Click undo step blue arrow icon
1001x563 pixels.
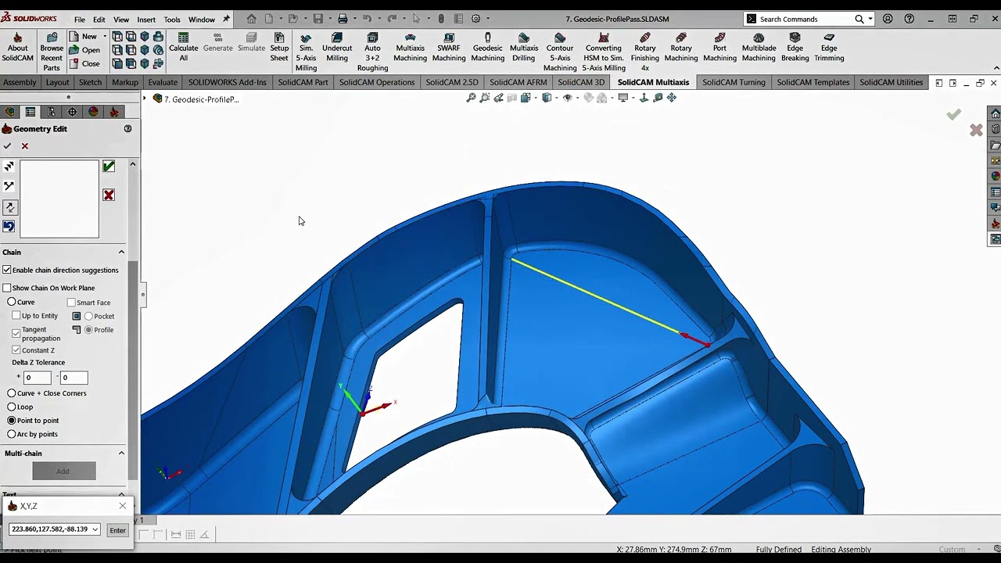click(x=9, y=227)
